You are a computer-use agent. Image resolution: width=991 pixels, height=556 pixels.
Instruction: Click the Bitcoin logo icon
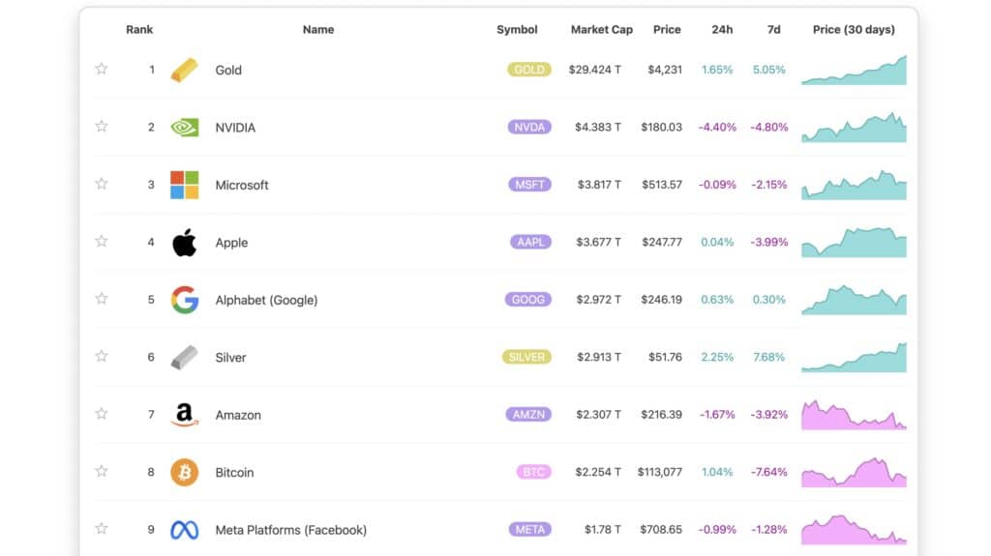tap(185, 473)
